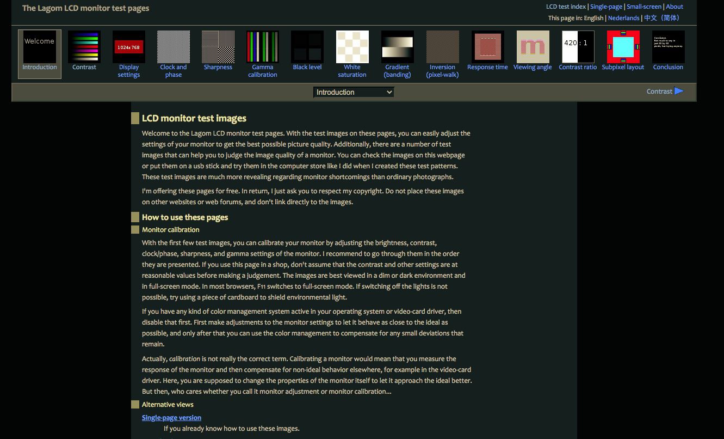Open the White saturation checkerboard icon
This screenshot has width=724, height=439.
352,47
